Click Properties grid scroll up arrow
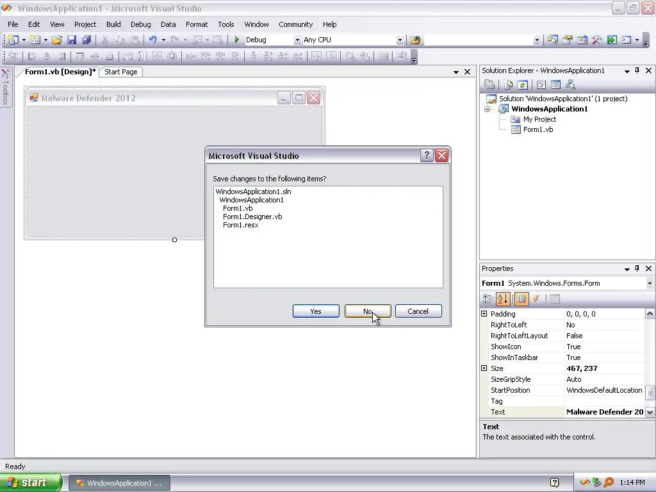The image size is (656, 492). click(650, 314)
